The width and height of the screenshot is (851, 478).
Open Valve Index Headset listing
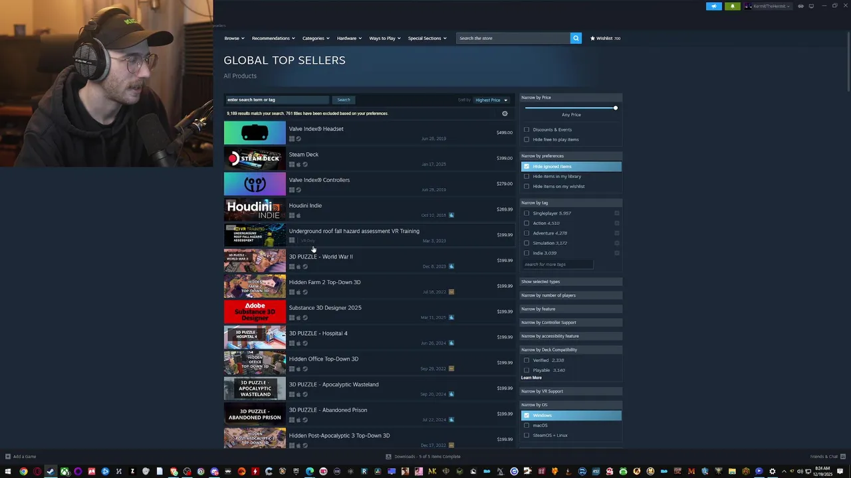pyautogui.click(x=369, y=133)
